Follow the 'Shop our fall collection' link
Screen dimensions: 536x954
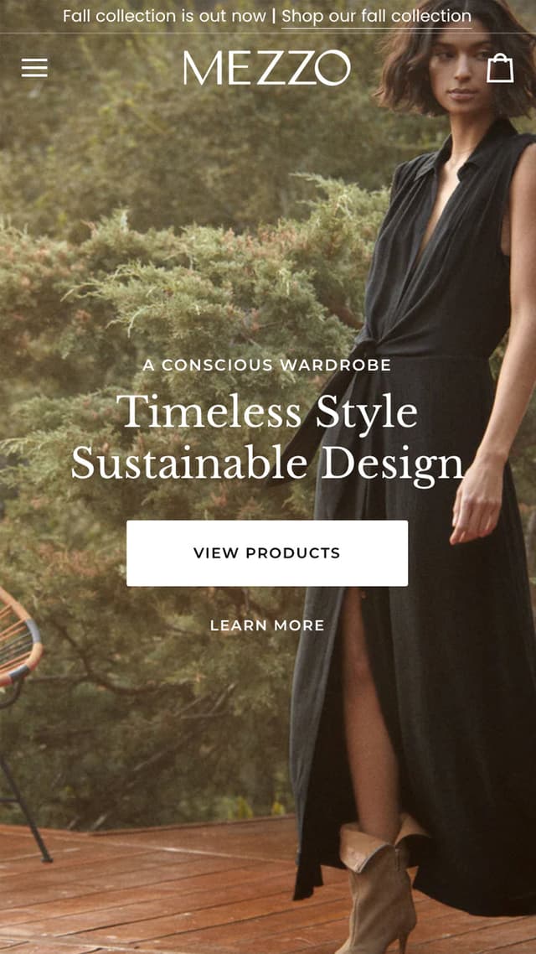tap(376, 16)
